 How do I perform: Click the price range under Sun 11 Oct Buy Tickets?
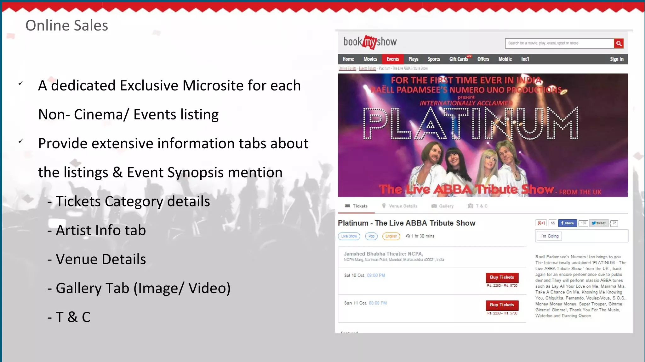point(502,313)
